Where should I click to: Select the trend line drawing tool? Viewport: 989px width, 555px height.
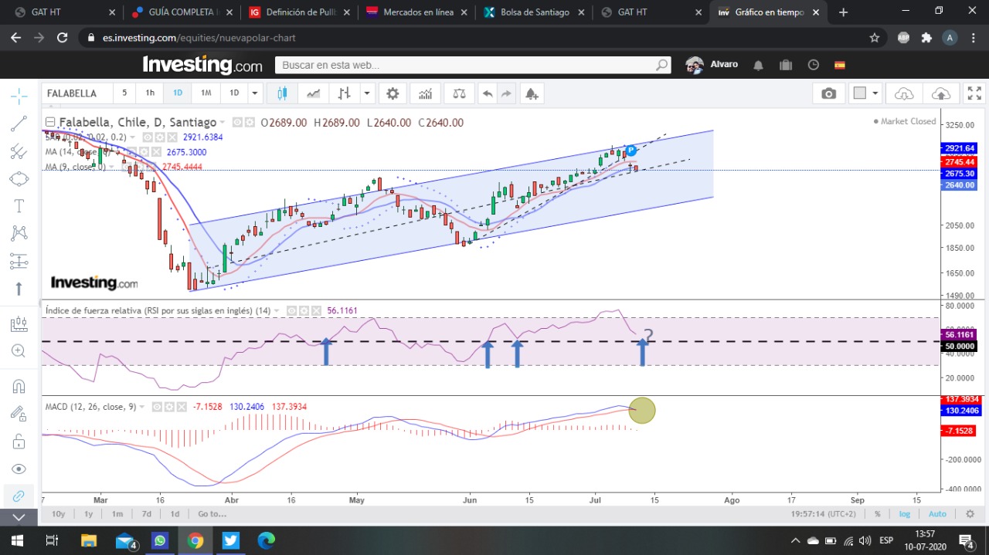(x=19, y=124)
